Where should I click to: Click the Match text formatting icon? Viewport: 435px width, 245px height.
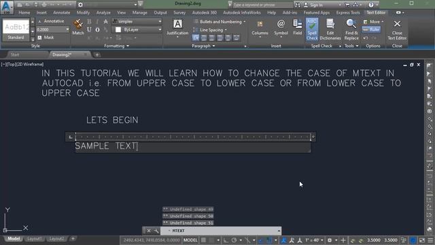[78, 27]
